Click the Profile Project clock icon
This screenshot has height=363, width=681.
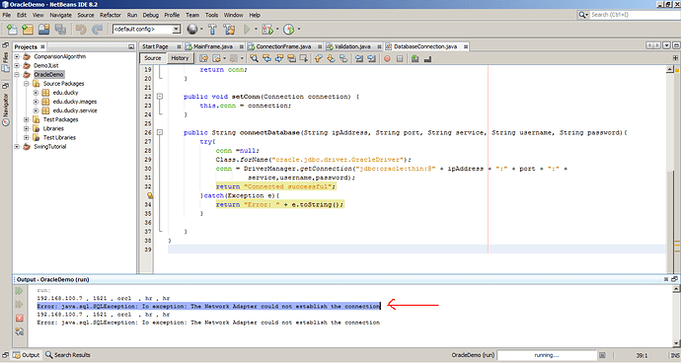(x=288, y=29)
